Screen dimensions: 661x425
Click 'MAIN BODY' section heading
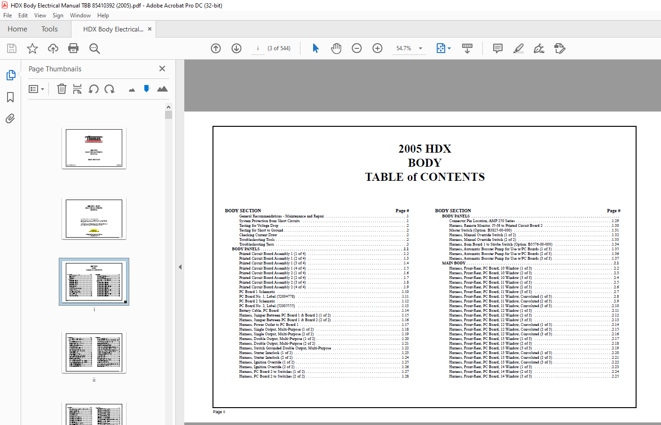pos(454,263)
